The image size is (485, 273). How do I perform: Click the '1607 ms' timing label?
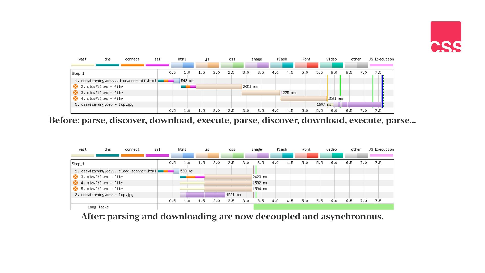[x=324, y=104]
